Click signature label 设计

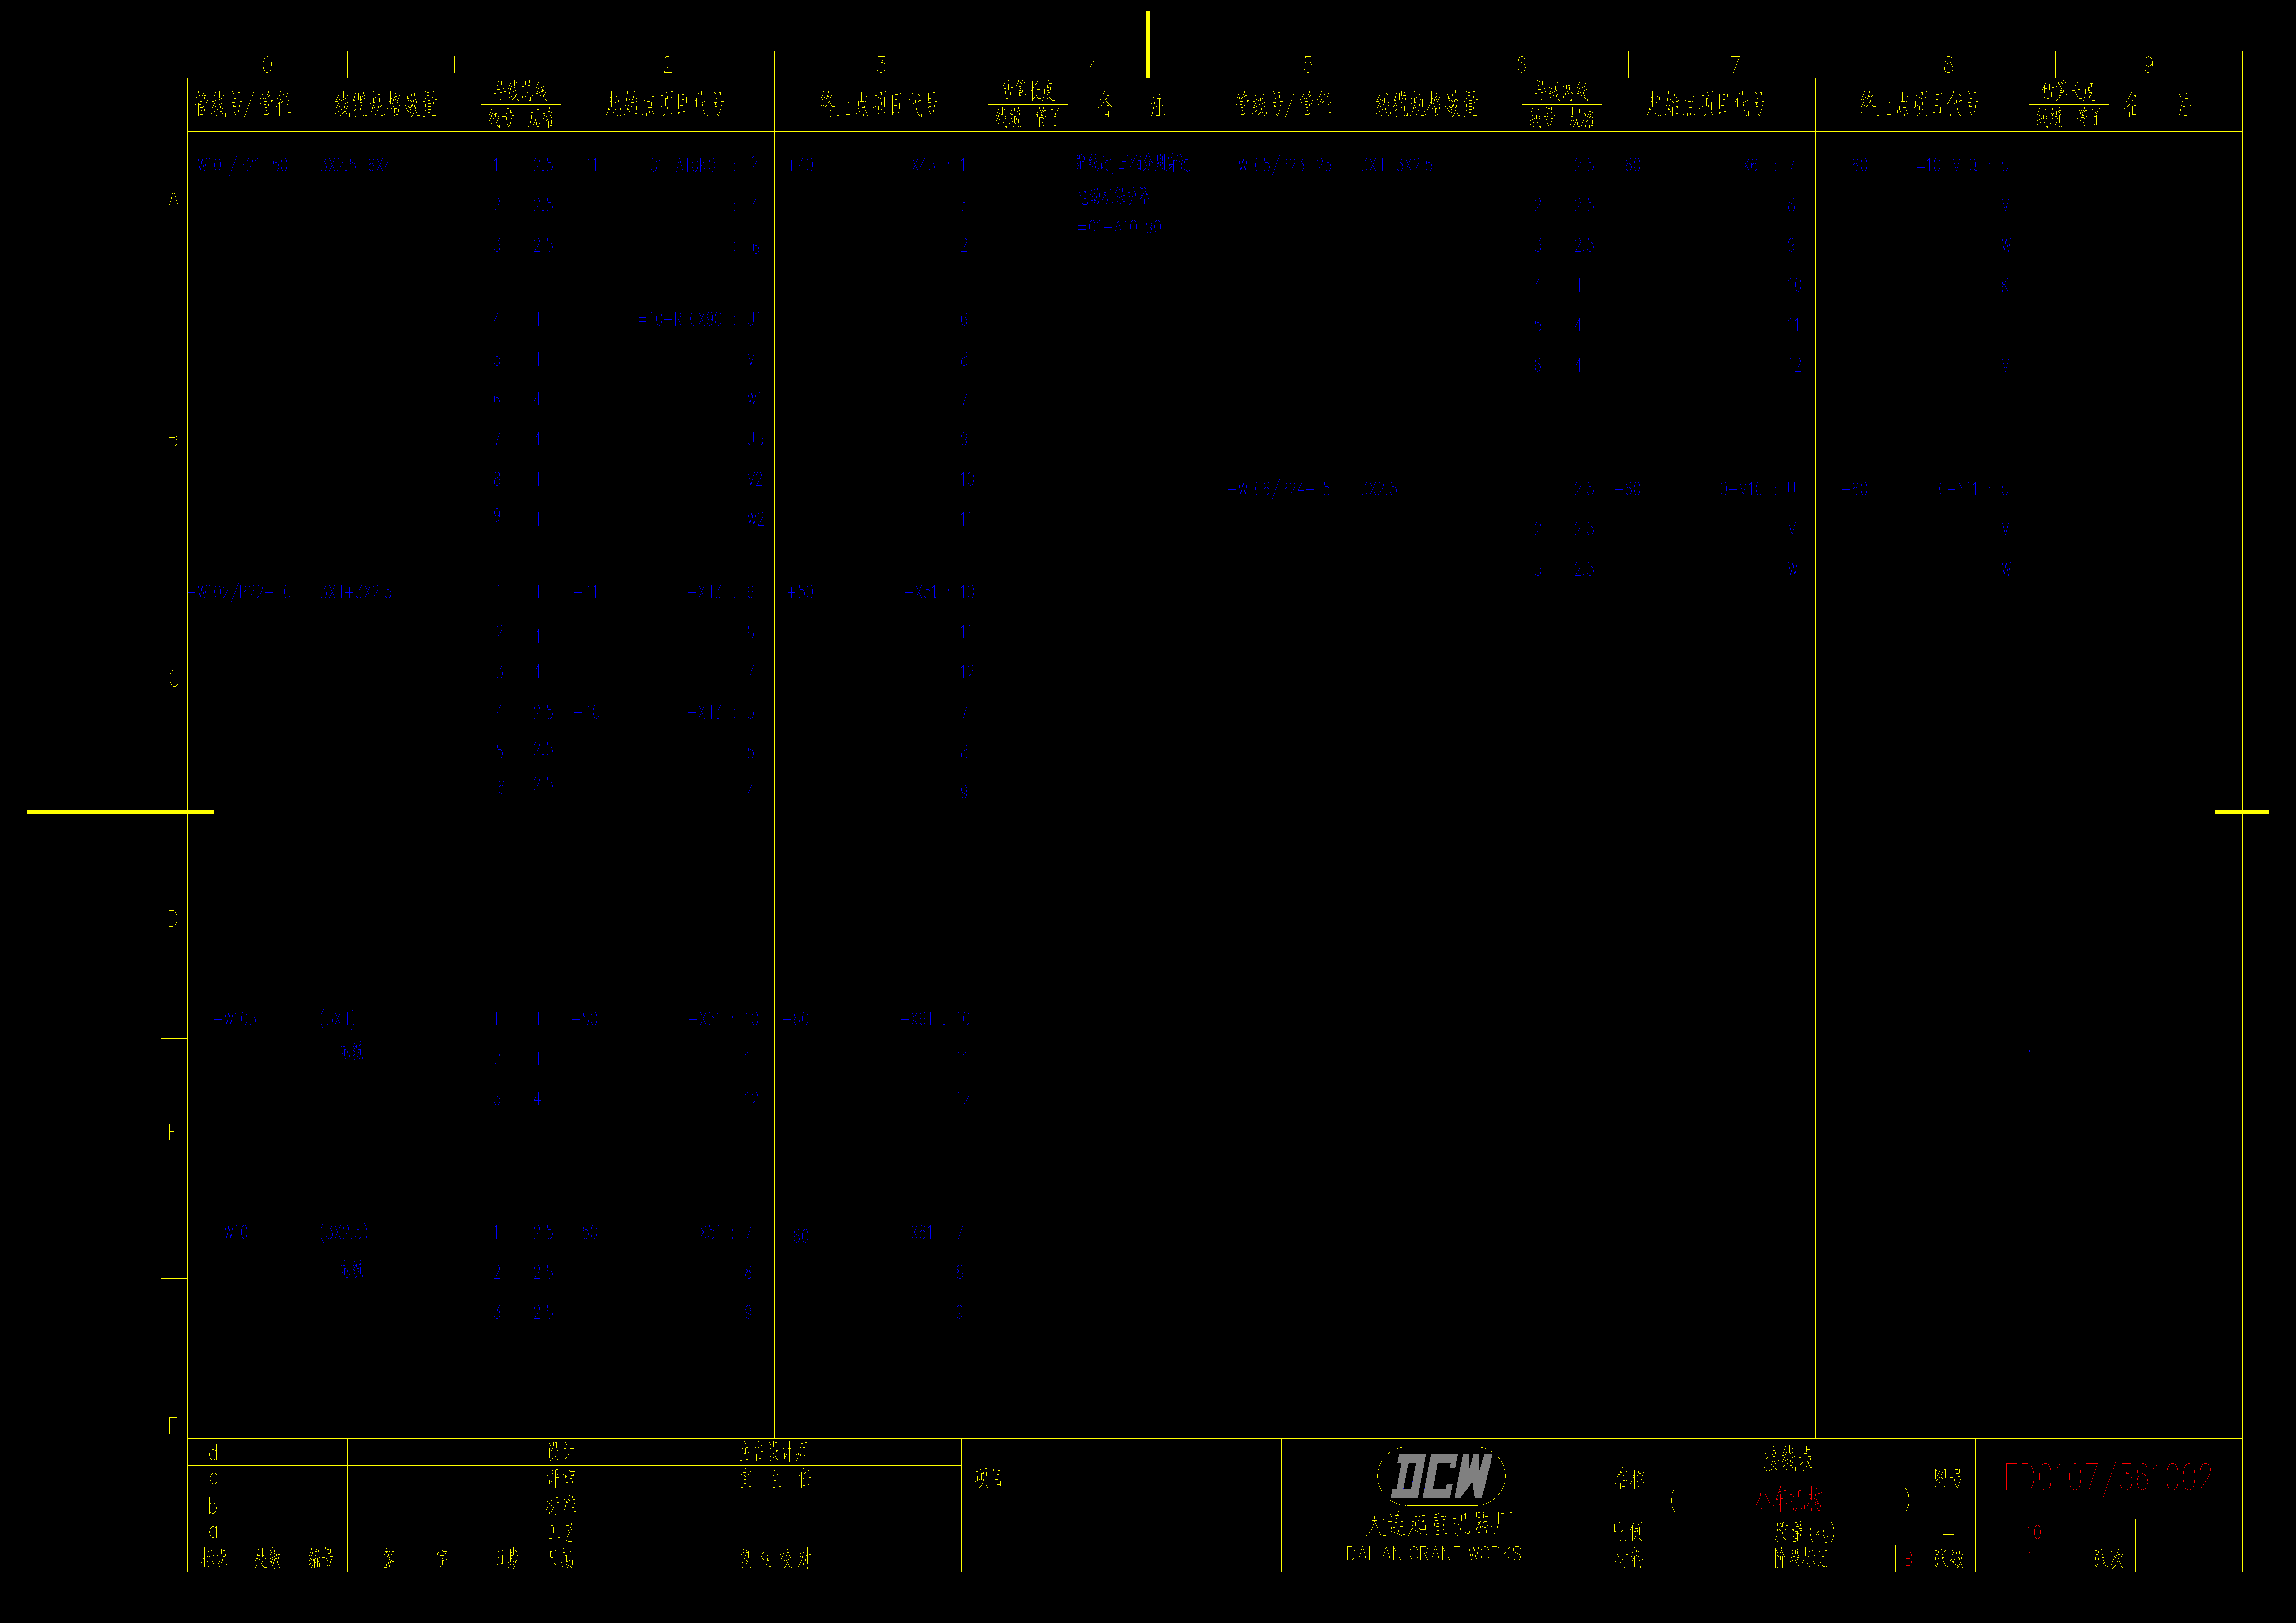pyautogui.click(x=561, y=1452)
